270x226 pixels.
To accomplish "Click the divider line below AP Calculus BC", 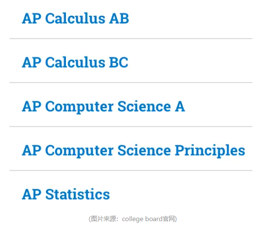I will (x=131, y=82).
